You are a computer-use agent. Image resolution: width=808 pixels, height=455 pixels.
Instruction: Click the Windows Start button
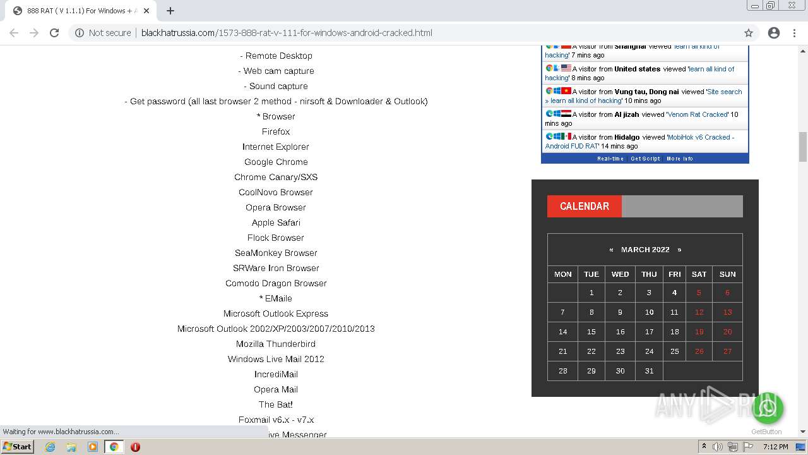(x=17, y=446)
